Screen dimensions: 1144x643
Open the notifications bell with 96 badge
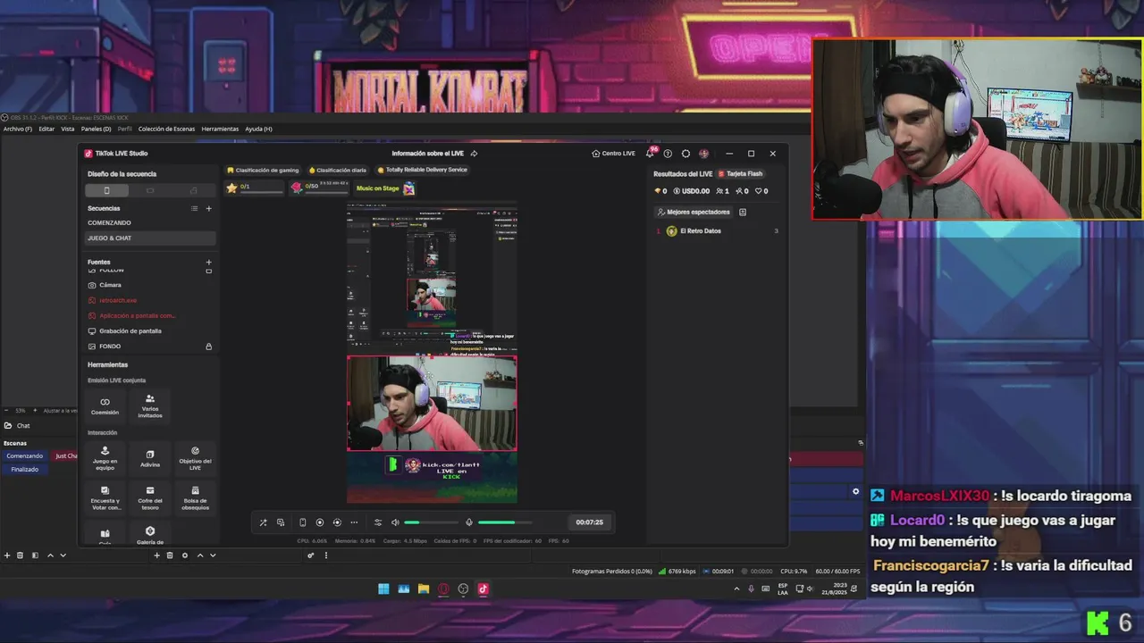(650, 154)
